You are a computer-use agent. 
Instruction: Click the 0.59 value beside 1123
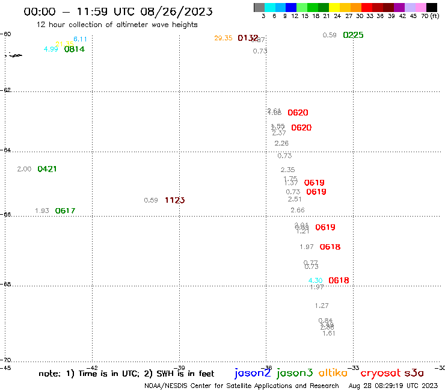pos(151,200)
